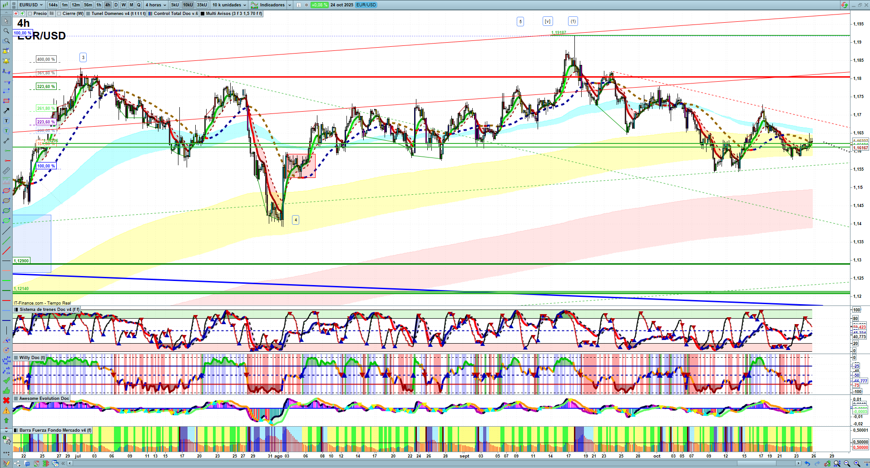Select monthly M timeframe

click(x=132, y=5)
